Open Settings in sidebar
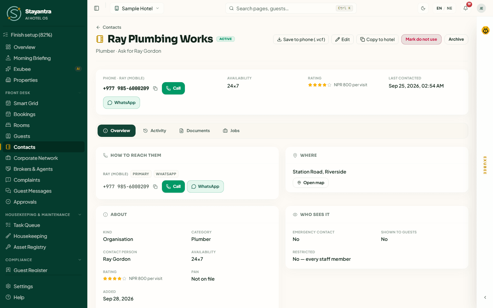The height and width of the screenshot is (308, 493). 43,286
